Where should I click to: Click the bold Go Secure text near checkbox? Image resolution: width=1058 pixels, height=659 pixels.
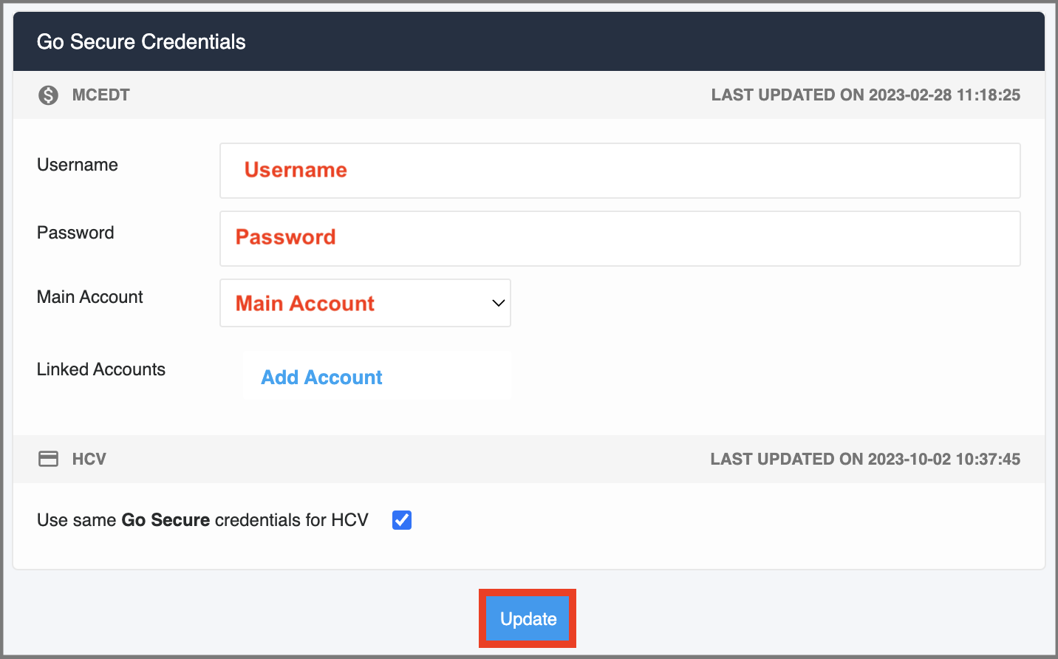pos(165,520)
